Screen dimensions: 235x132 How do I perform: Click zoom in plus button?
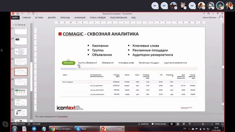[212, 124]
